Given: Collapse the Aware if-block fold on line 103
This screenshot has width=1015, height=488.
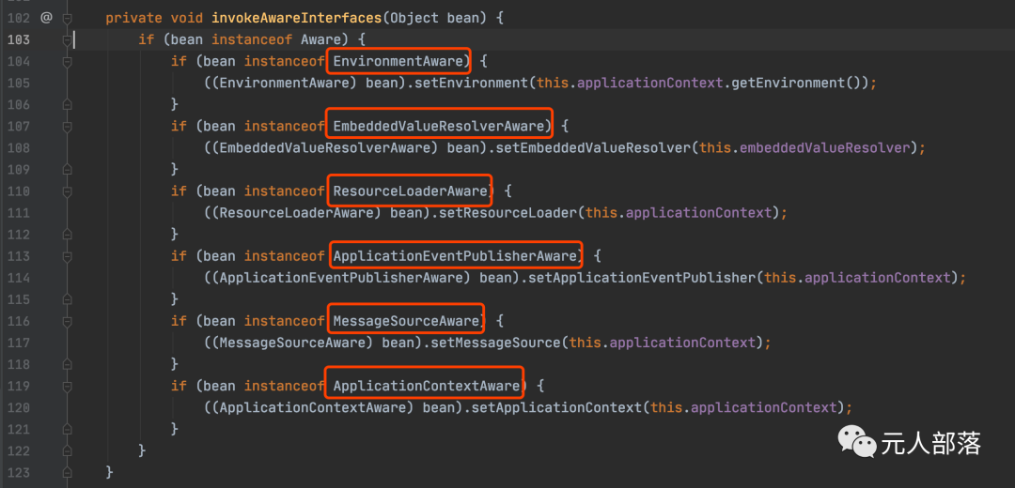Looking at the screenshot, I should point(68,40).
